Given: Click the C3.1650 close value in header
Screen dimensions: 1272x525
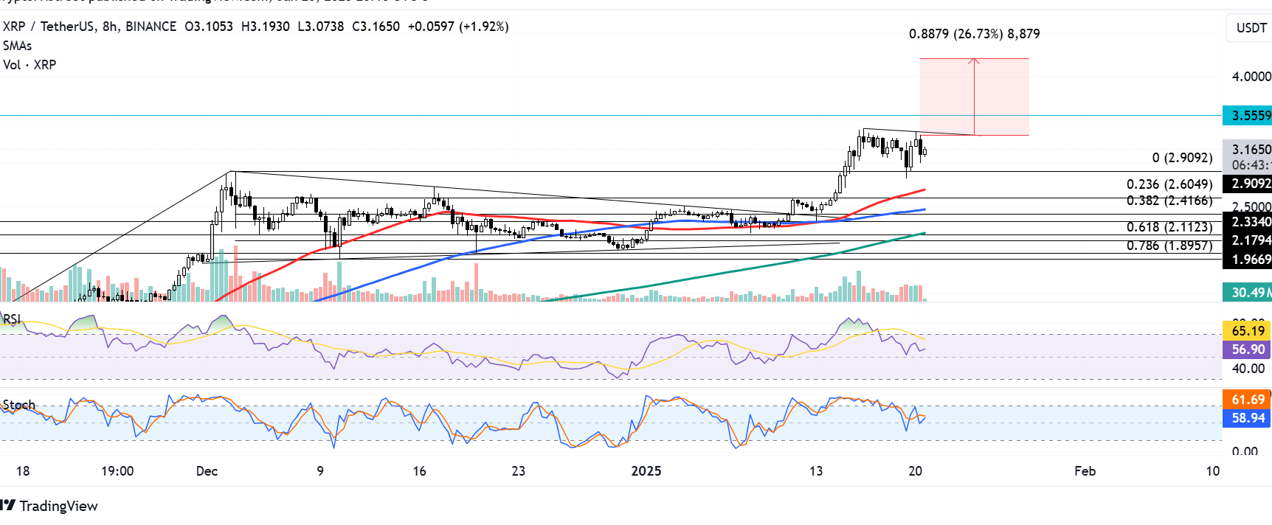Looking at the screenshot, I should point(376,27).
